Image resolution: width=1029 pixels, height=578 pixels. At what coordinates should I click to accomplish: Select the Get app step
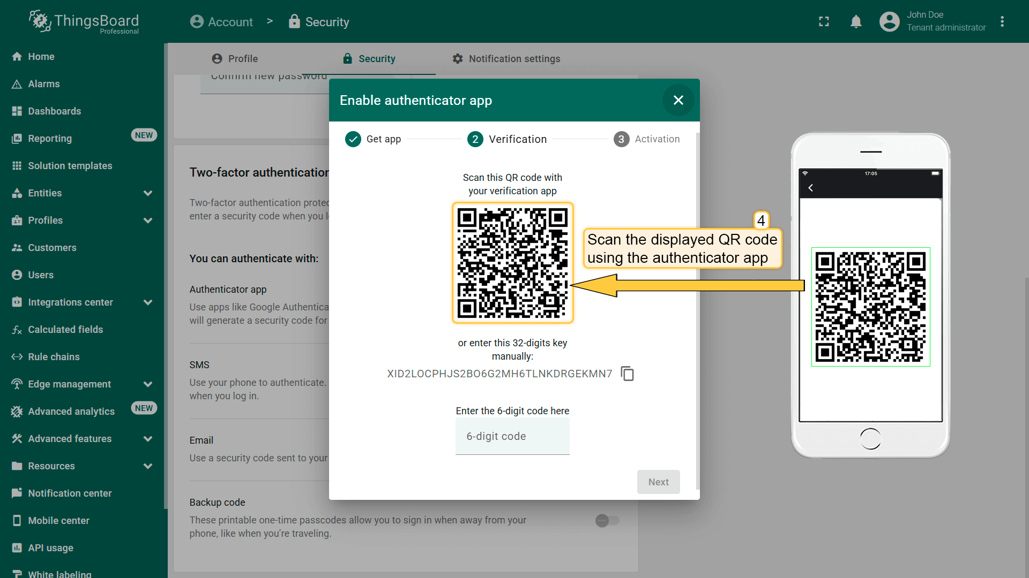pyautogui.click(x=374, y=139)
